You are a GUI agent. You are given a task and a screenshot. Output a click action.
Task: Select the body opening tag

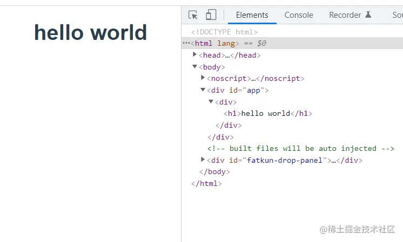(x=212, y=67)
